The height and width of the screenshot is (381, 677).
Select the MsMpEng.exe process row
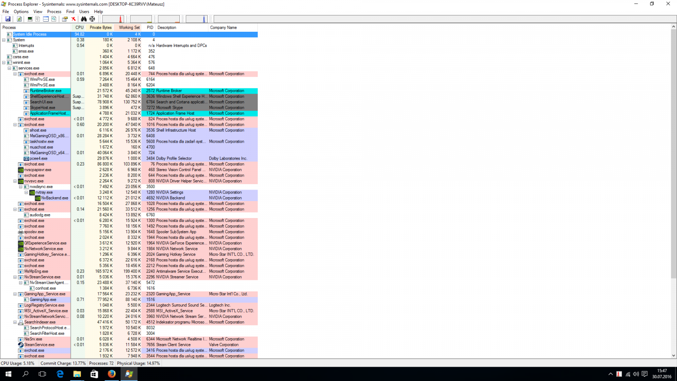pyautogui.click(x=129, y=271)
